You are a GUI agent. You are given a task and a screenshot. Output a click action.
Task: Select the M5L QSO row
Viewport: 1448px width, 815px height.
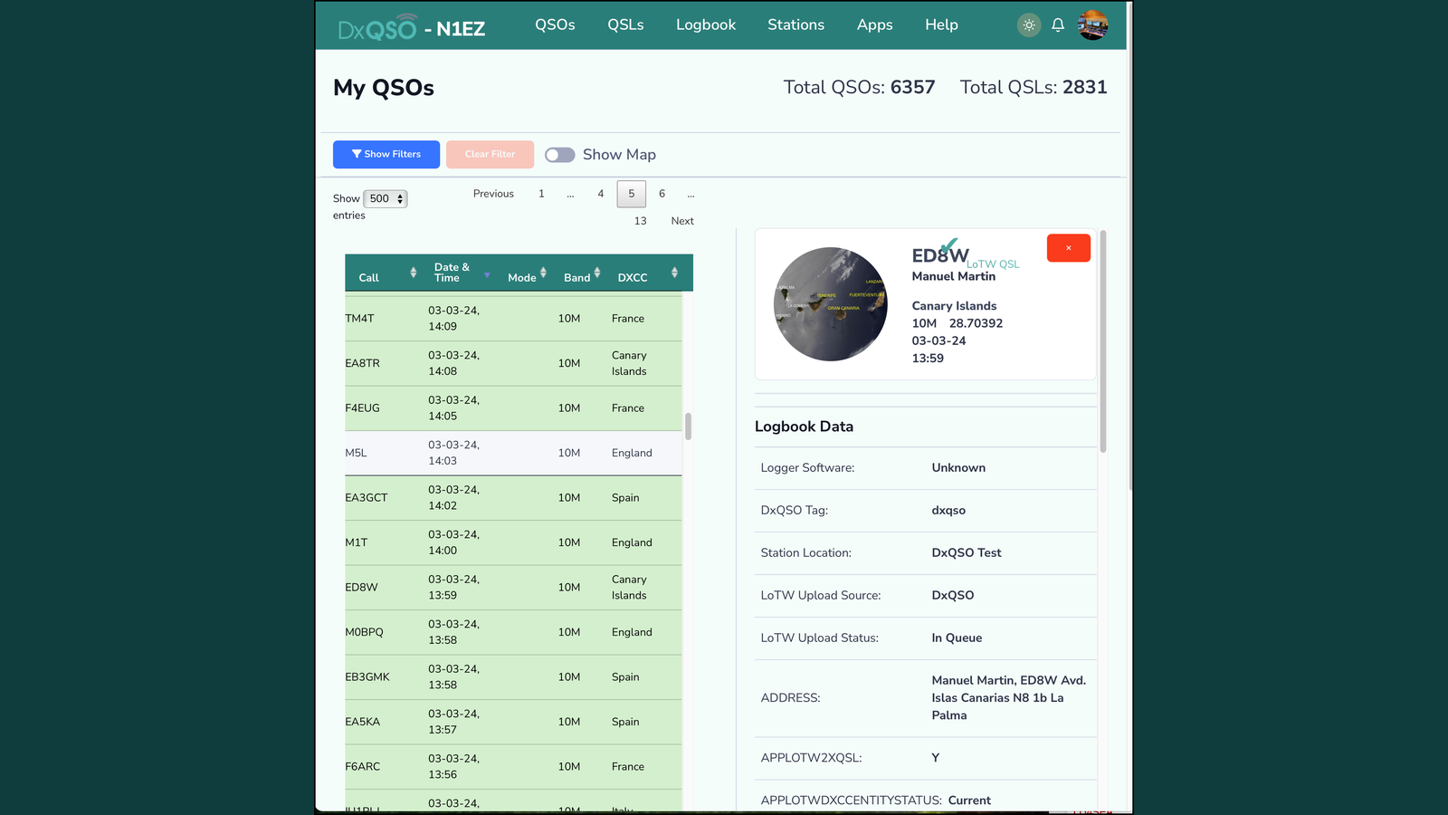513,453
